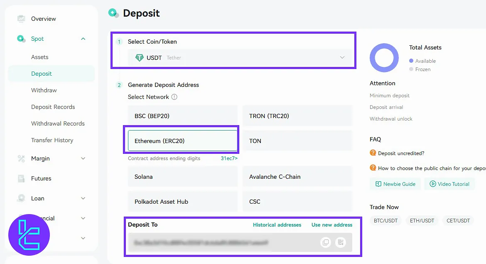
Task: Click the Deposit uncredited question icon
Action: pyautogui.click(x=373, y=153)
